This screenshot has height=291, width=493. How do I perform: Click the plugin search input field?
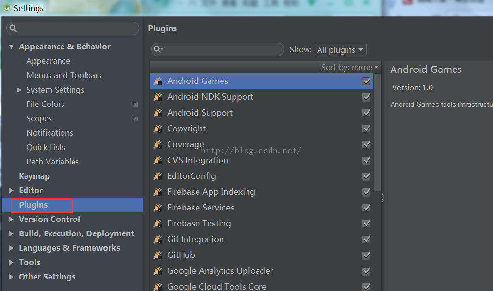pyautogui.click(x=218, y=49)
